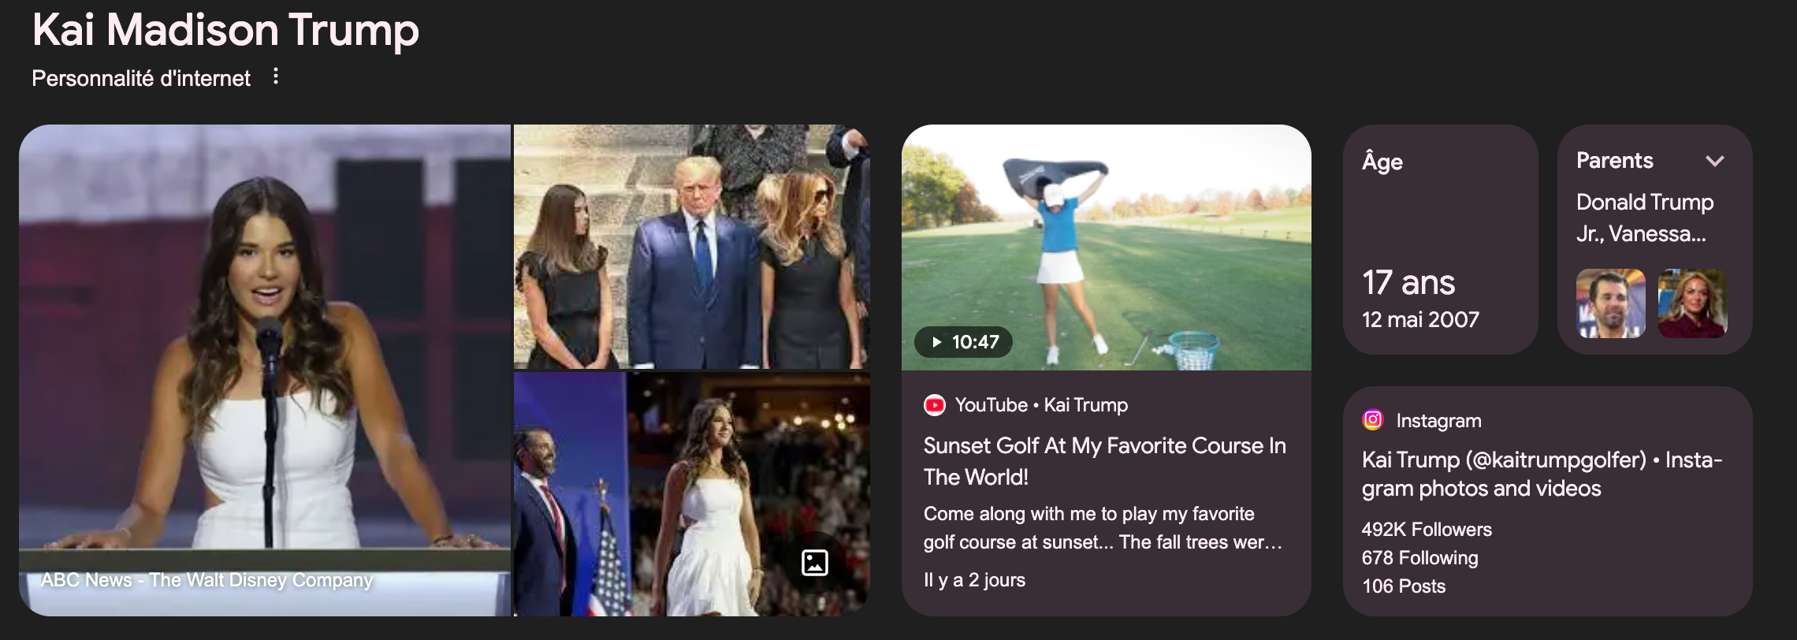Image resolution: width=1797 pixels, height=640 pixels.
Task: Open the golf course video thumbnail
Action: (1107, 247)
